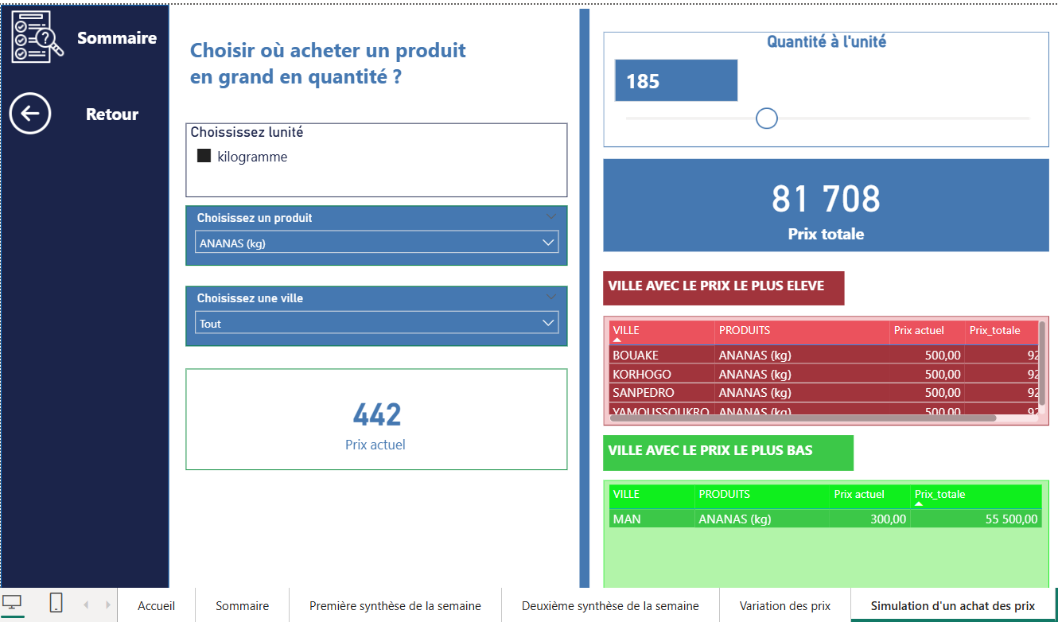Image resolution: width=1058 pixels, height=622 pixels.
Task: Switch to desktop layout view icon
Action: [x=12, y=603]
